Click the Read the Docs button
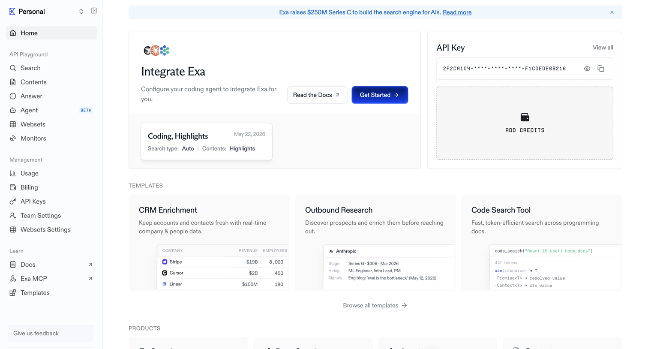Screen dimensions: 648x349 (317, 95)
